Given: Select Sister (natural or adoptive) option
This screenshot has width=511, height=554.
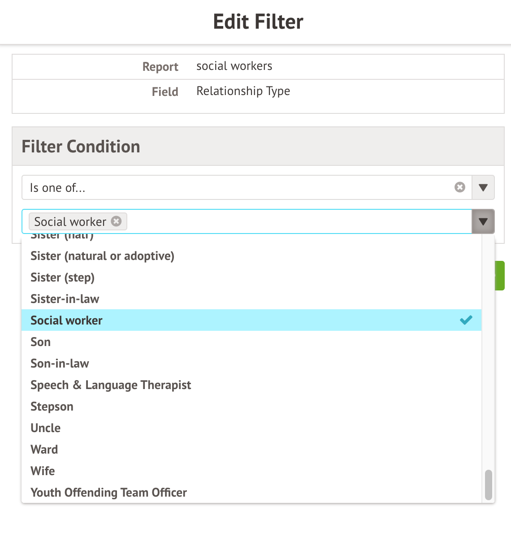Looking at the screenshot, I should click(102, 256).
